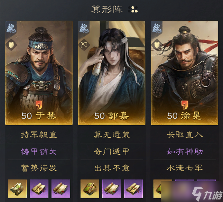Open the purple 铸甲销戈 skill
223x202 pixels.
pyautogui.click(x=39, y=151)
